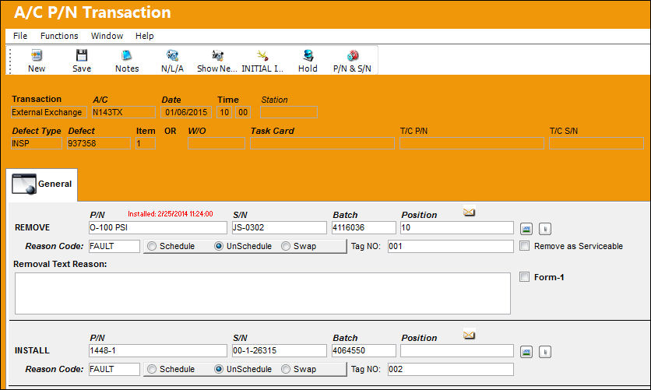
Task: Click the empty T/C S/N field
Action: (x=596, y=143)
